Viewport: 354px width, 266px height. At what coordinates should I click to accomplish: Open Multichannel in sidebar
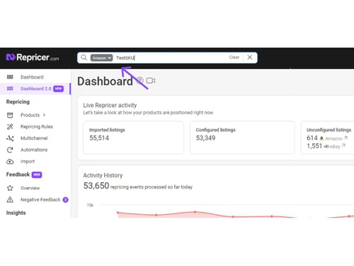point(34,138)
